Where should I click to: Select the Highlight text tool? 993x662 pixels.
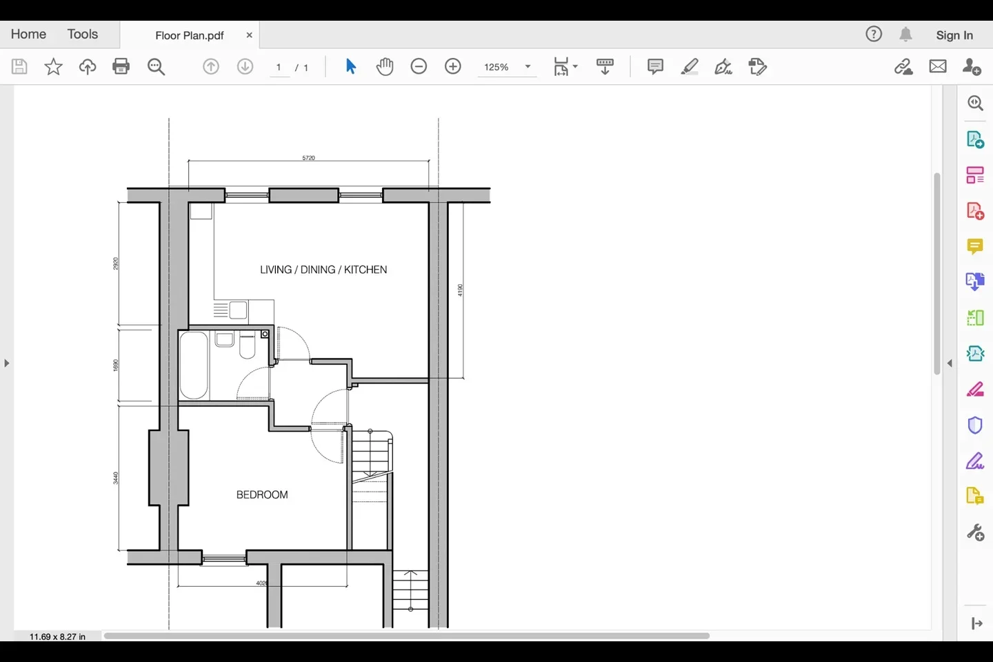coord(690,66)
